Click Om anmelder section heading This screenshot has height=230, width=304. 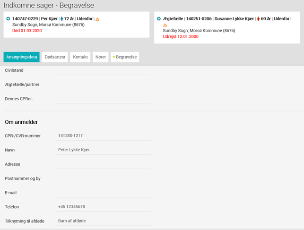coord(21,122)
